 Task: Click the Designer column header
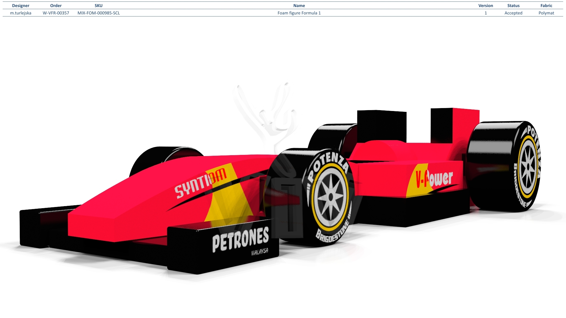click(21, 6)
